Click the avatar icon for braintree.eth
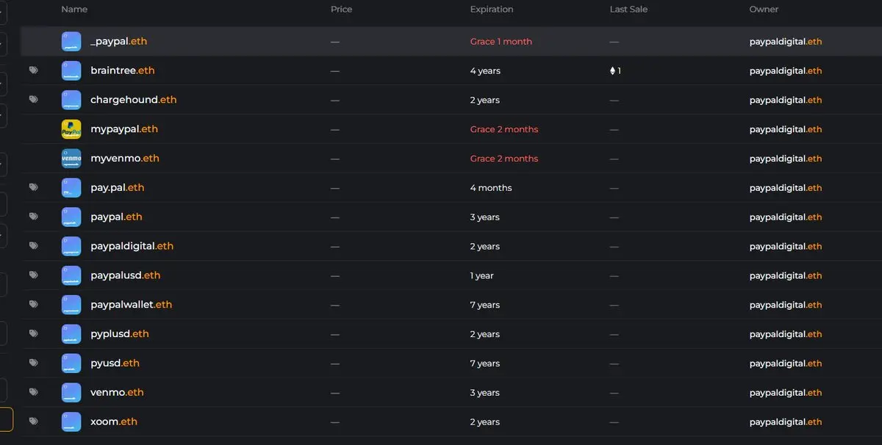 71,71
